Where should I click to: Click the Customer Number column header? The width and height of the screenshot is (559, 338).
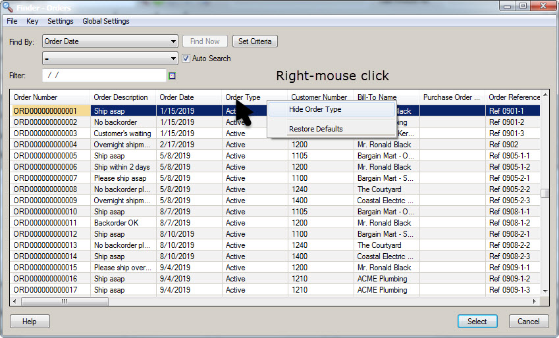click(321, 97)
